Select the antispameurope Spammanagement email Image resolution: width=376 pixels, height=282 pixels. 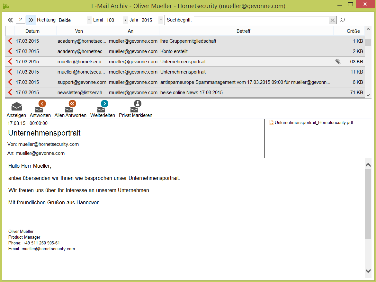[185, 82]
